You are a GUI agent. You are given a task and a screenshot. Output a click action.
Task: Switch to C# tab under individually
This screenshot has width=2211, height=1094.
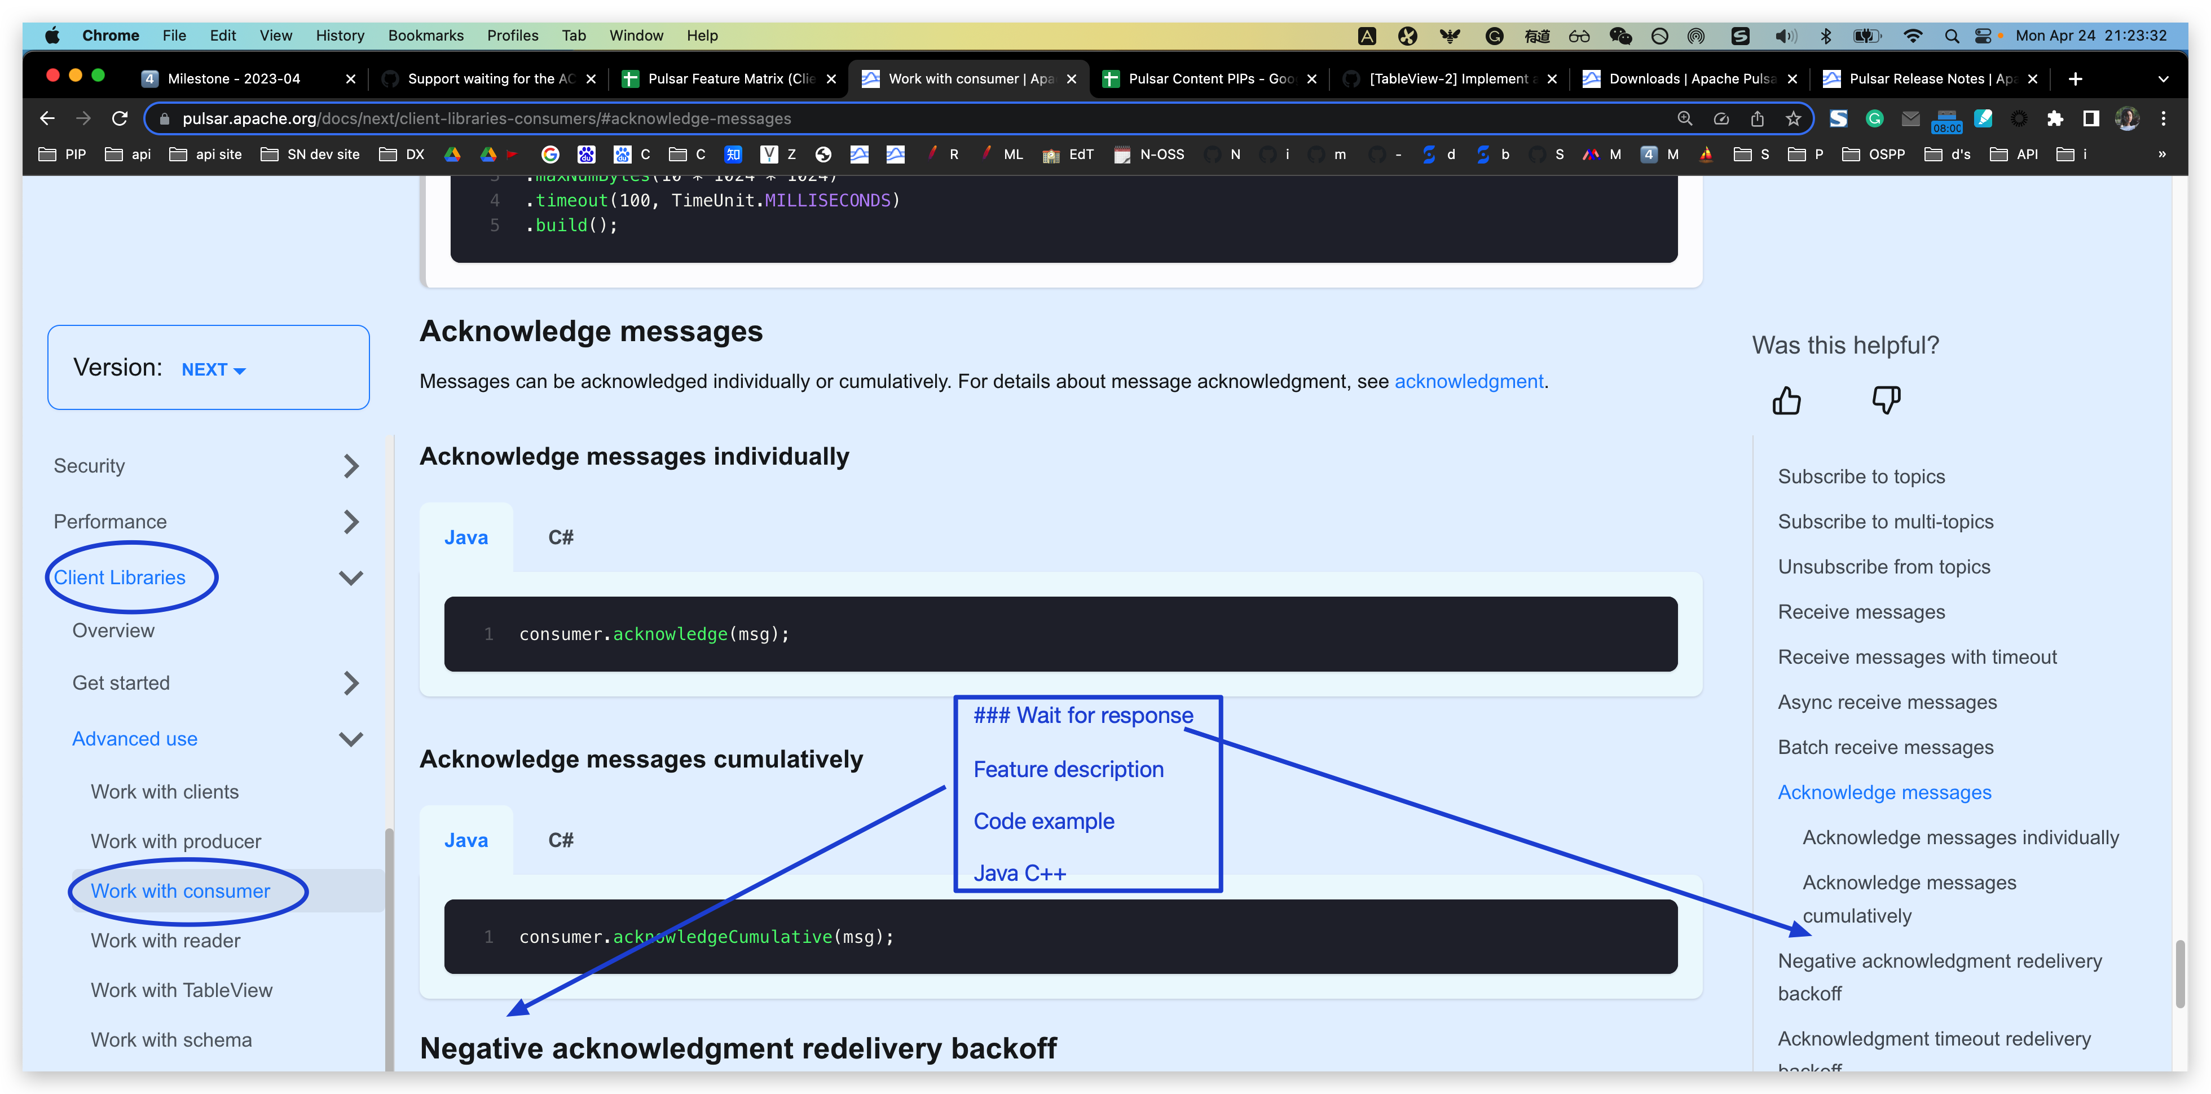tap(561, 537)
